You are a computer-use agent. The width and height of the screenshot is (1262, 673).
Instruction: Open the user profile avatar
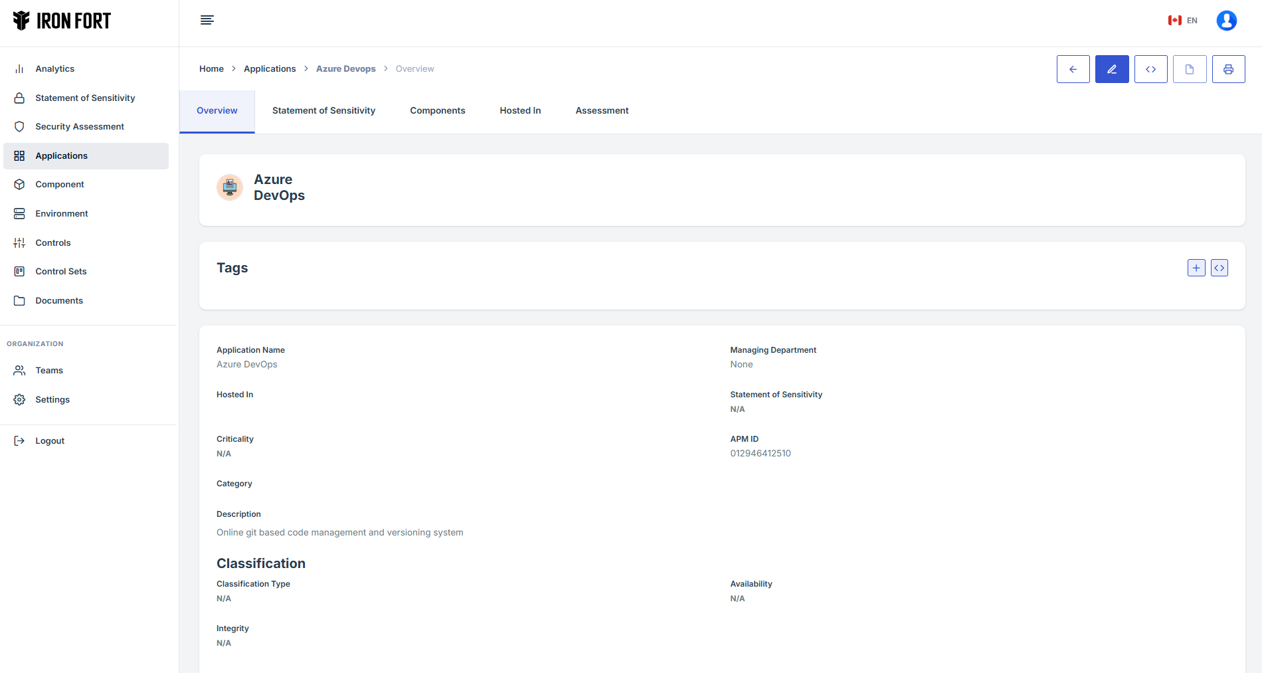(1226, 21)
